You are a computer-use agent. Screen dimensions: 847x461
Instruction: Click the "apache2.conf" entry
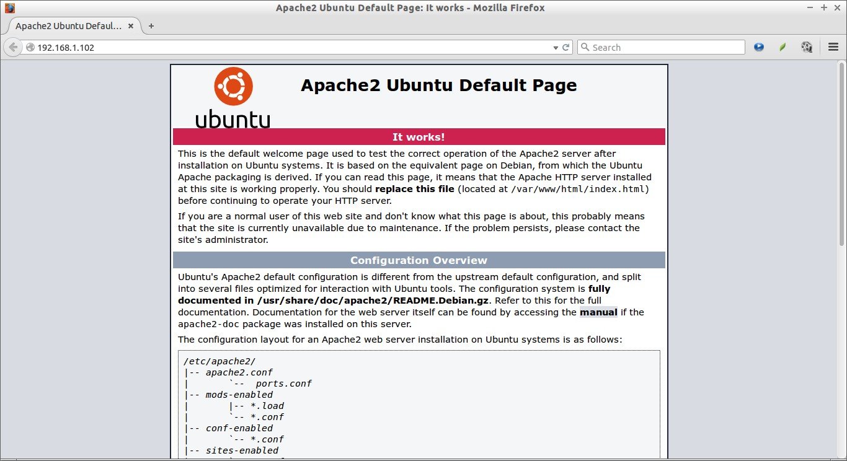239,372
